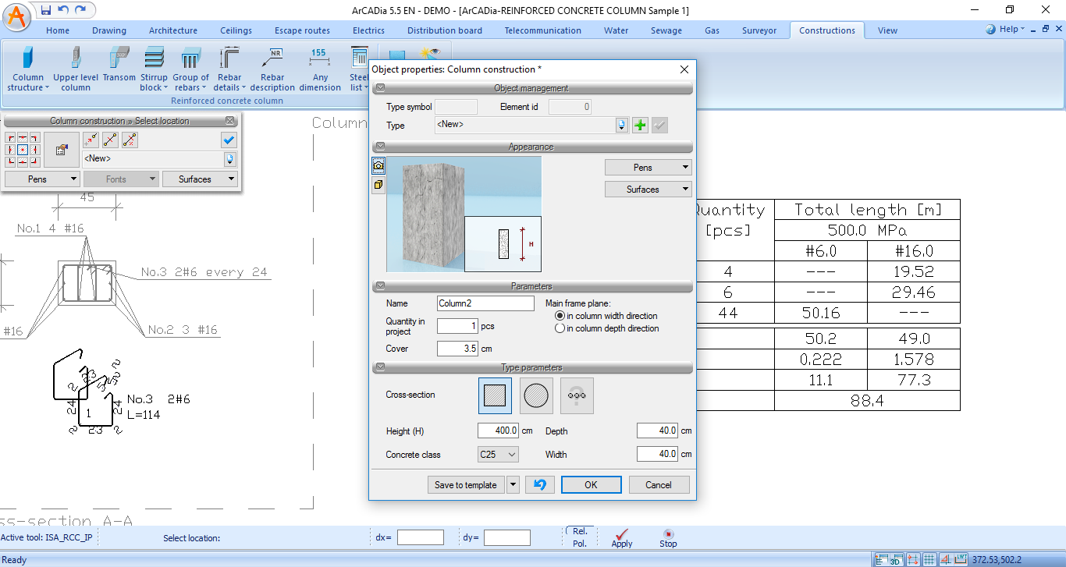Click the Save to template button
Screen dimensions: 1066x567
465,484
